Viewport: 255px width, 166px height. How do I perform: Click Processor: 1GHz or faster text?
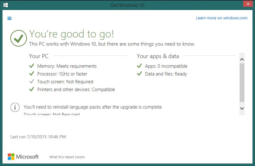62,74
